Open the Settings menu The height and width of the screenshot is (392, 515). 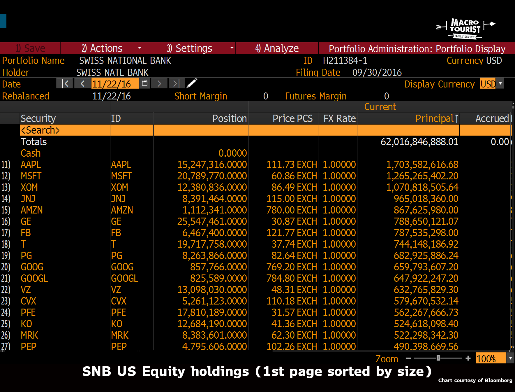[189, 48]
